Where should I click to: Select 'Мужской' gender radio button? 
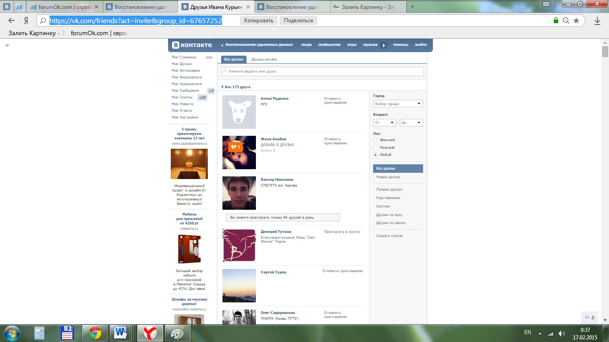coord(375,147)
